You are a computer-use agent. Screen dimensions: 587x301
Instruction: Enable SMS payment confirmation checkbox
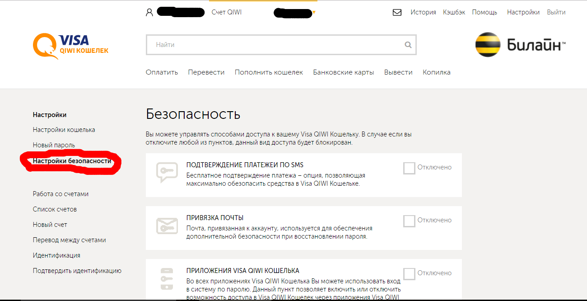[409, 168]
